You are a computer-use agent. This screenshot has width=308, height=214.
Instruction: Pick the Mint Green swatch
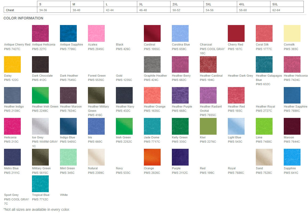tap(68, 157)
